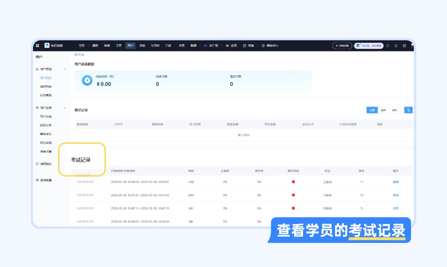Click 查看 for the rank 10 exam

[396, 195]
